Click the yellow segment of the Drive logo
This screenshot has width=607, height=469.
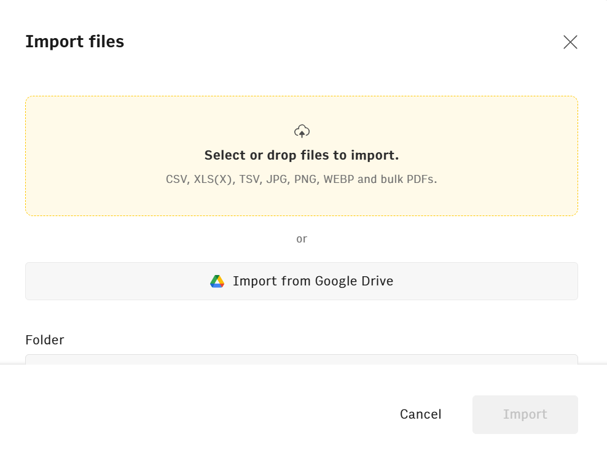click(x=221, y=279)
